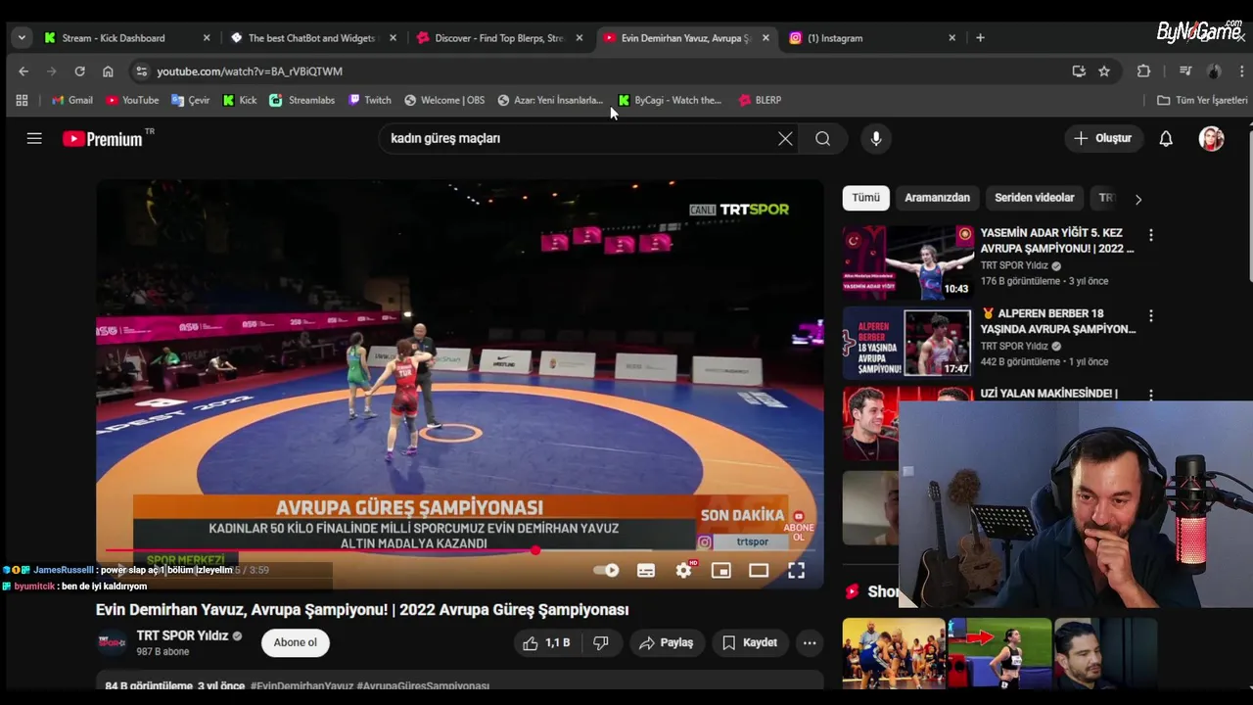
Task: Select the Tümü filter chip
Action: pyautogui.click(x=866, y=198)
